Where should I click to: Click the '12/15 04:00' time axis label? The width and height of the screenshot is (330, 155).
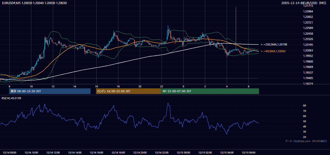click(227, 153)
